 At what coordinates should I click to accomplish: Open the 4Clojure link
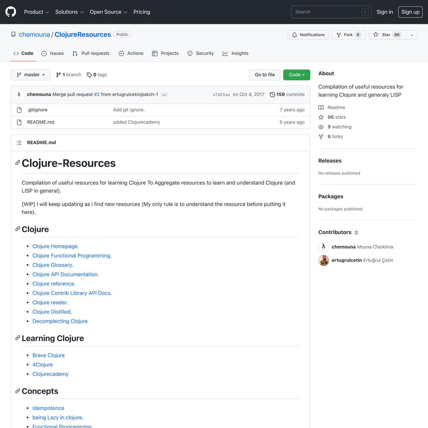point(42,365)
